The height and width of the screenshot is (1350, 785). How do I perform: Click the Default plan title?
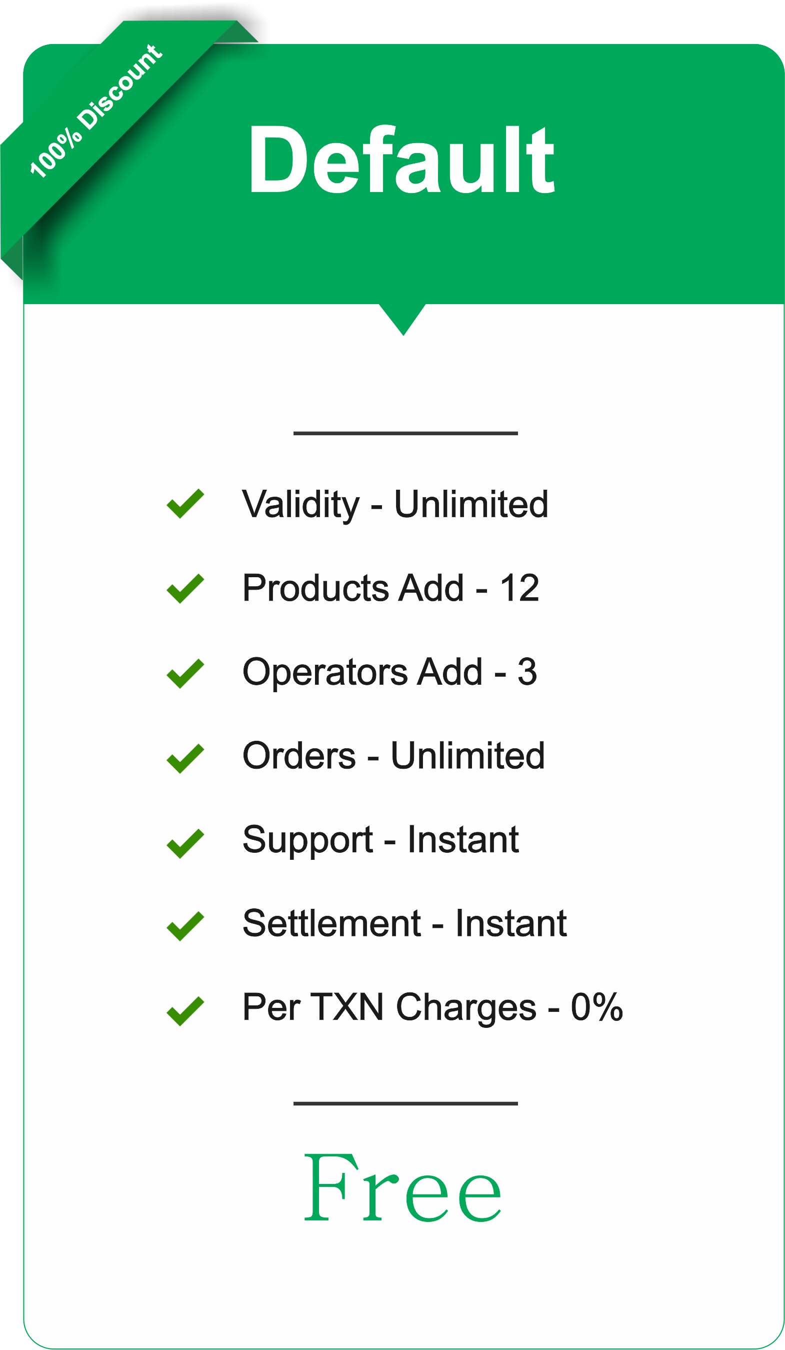point(401,159)
